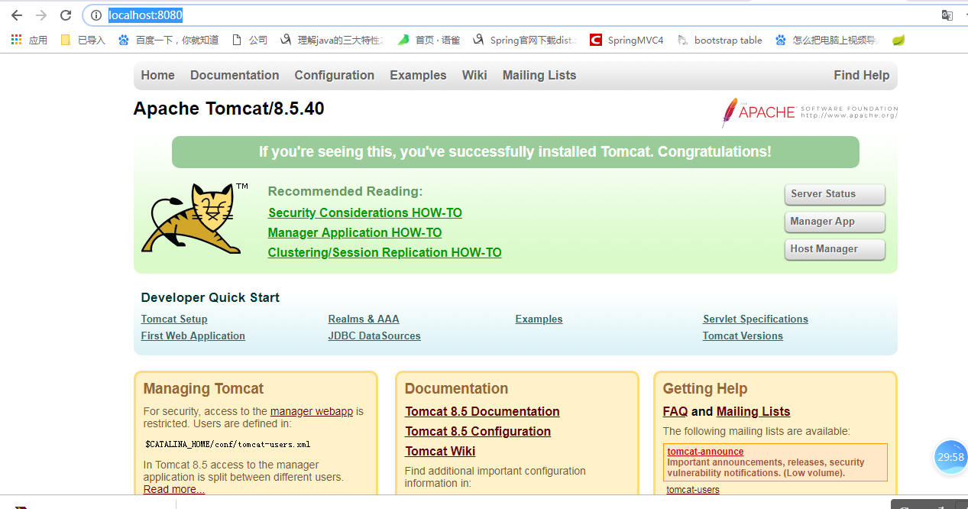Open the 理解java的三大特性 bookmark
Image resolution: width=968 pixels, height=509 pixels.
click(332, 40)
